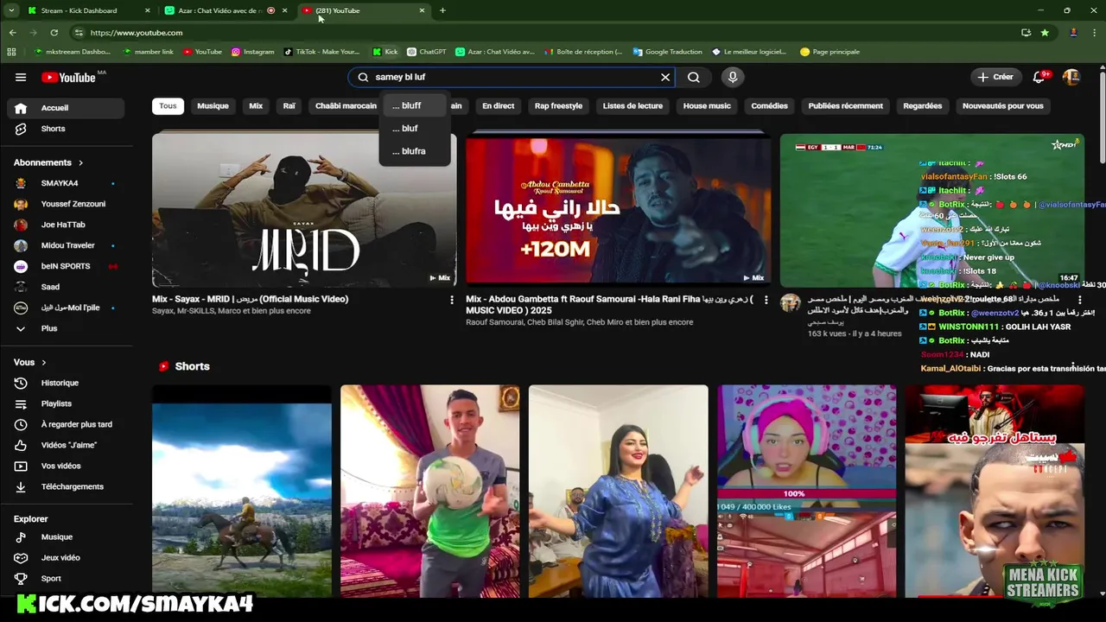Open the Kick bookmark

click(x=385, y=52)
